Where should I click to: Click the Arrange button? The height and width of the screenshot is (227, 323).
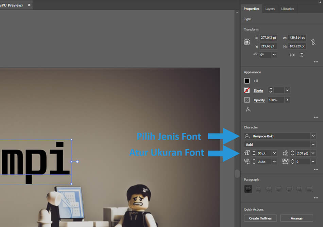click(296, 218)
